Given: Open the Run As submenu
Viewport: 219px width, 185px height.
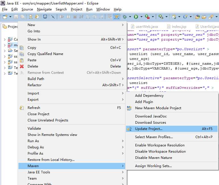Looking at the screenshot, I should (x=72, y=141).
